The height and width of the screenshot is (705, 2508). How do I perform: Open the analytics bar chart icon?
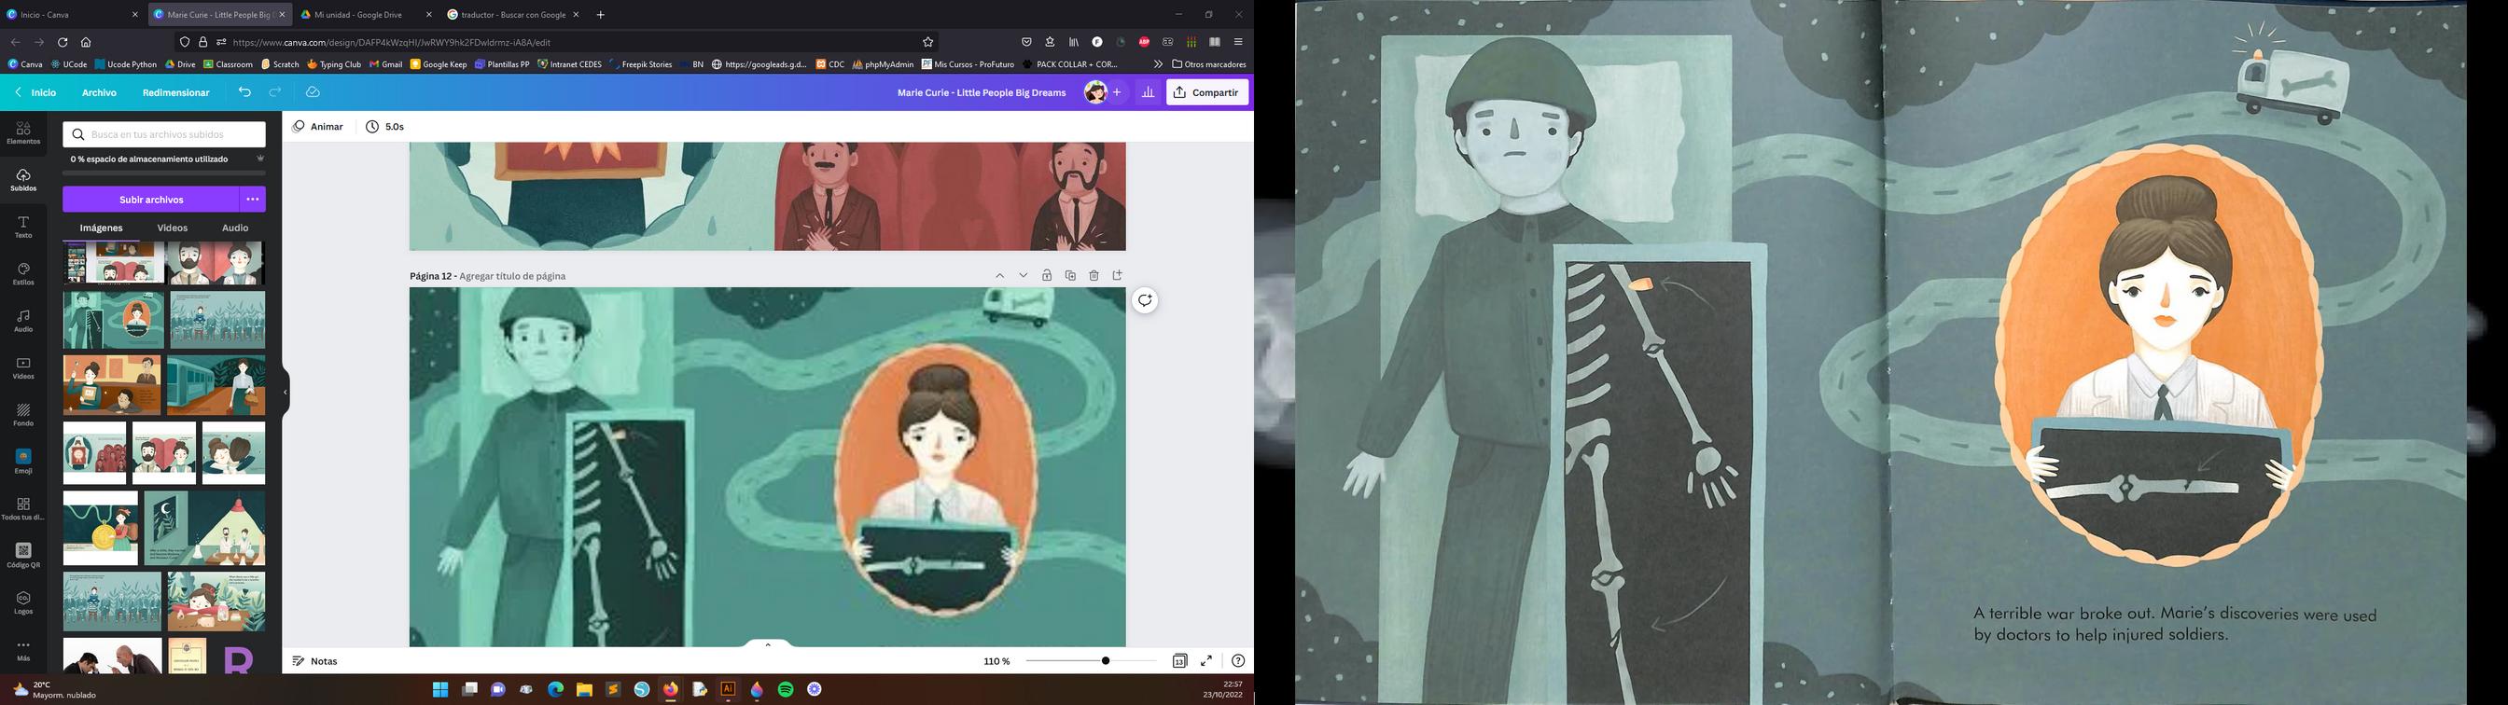pos(1148,92)
